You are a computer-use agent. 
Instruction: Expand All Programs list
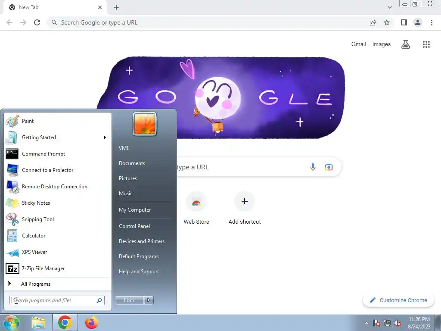pyautogui.click(x=58, y=284)
